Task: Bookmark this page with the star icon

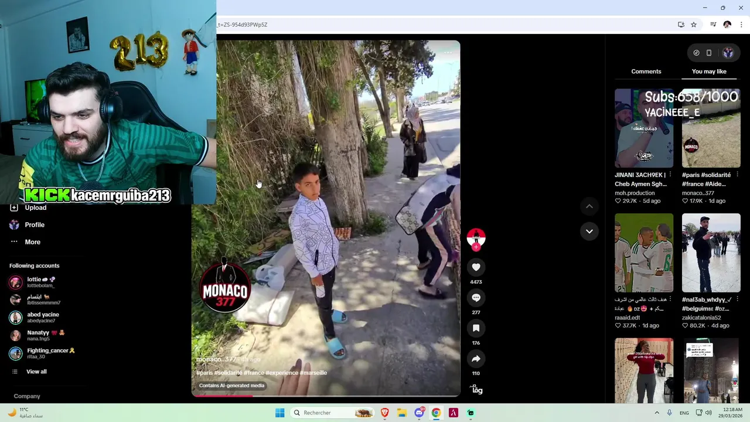Action: coord(694,25)
